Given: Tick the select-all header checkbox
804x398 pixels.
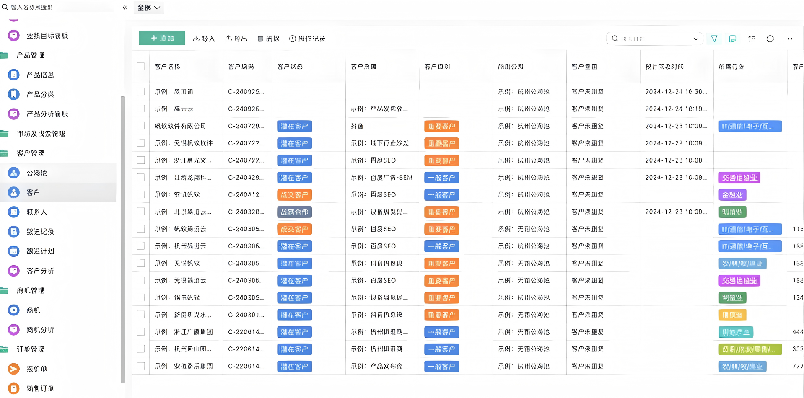Looking at the screenshot, I should [141, 66].
